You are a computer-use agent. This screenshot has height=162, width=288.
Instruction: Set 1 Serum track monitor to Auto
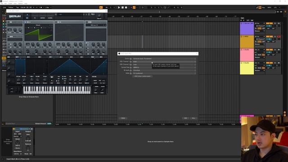point(259,28)
